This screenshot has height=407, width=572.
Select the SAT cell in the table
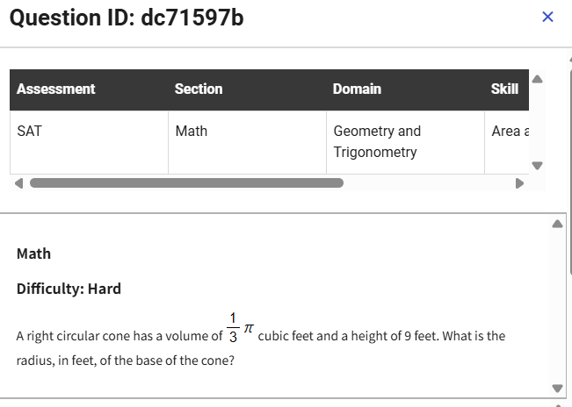point(30,132)
